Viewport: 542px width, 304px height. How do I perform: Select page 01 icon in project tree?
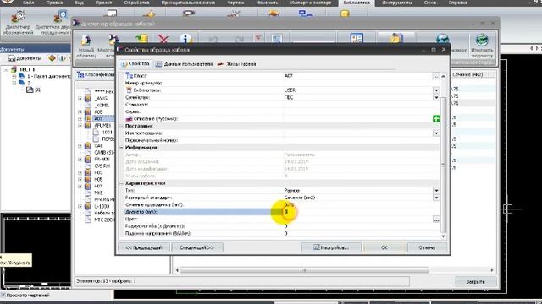click(30, 90)
